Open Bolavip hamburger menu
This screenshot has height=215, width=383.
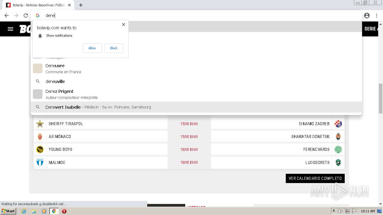10,29
